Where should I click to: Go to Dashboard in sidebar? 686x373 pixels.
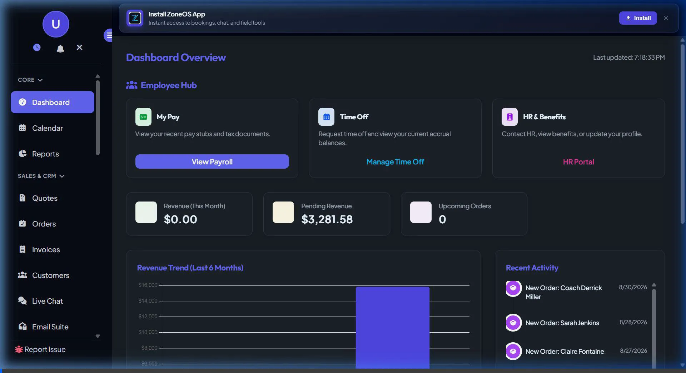click(53, 102)
